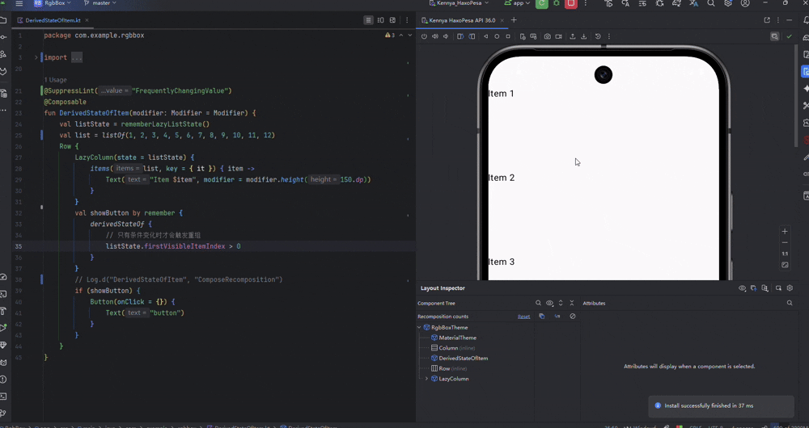Open the main hamburger menu

pos(19,3)
